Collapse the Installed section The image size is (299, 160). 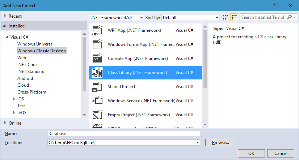click(5, 26)
